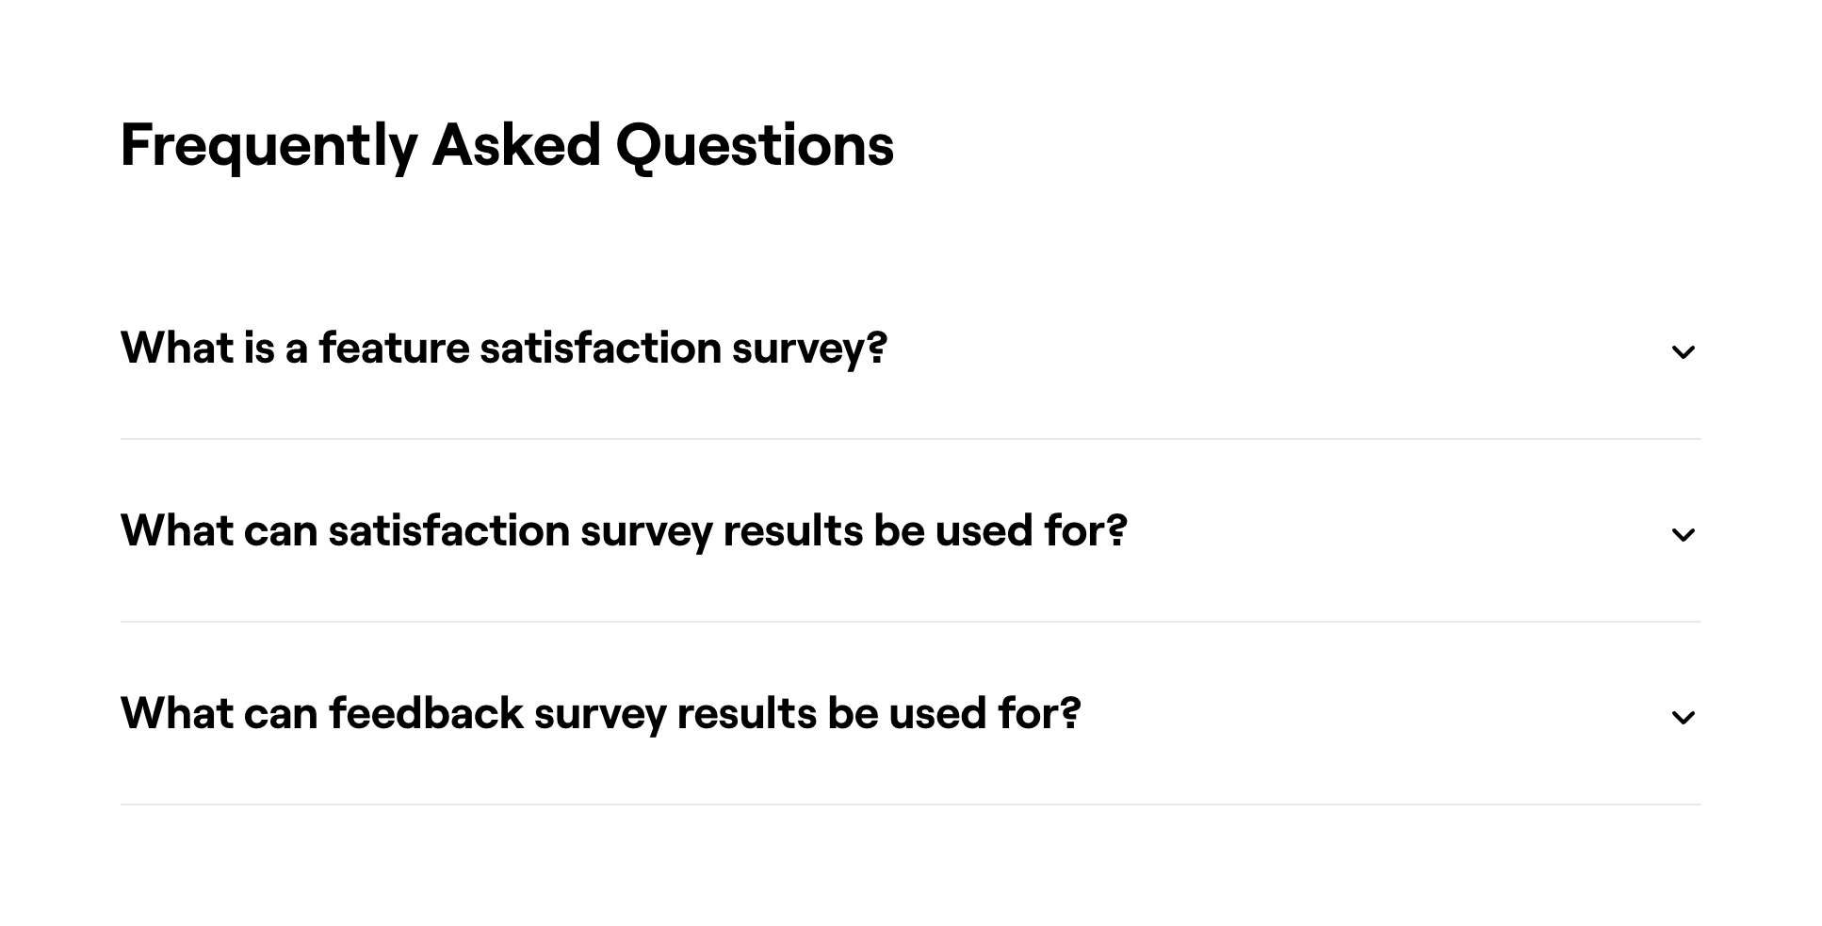Screen dimensions: 1822x926
Task: Click the divider line below the first question
Action: 910,439
